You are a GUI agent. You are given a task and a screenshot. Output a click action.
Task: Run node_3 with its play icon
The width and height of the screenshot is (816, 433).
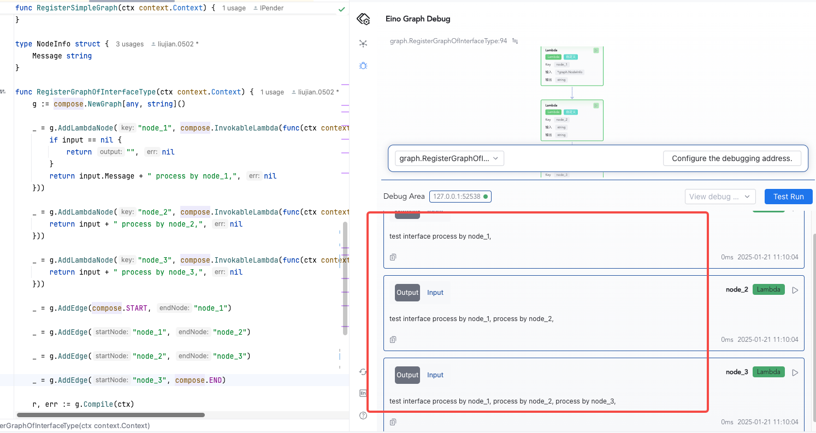click(795, 372)
